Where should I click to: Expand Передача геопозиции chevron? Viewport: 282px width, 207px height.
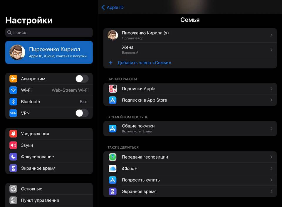tap(271, 157)
